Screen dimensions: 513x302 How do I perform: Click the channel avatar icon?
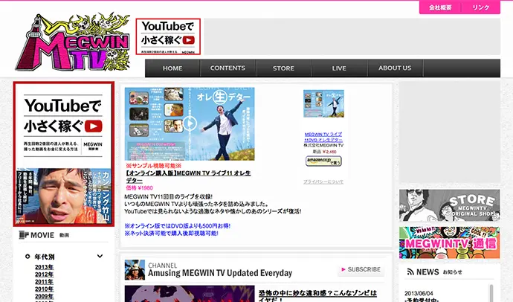[135, 269]
